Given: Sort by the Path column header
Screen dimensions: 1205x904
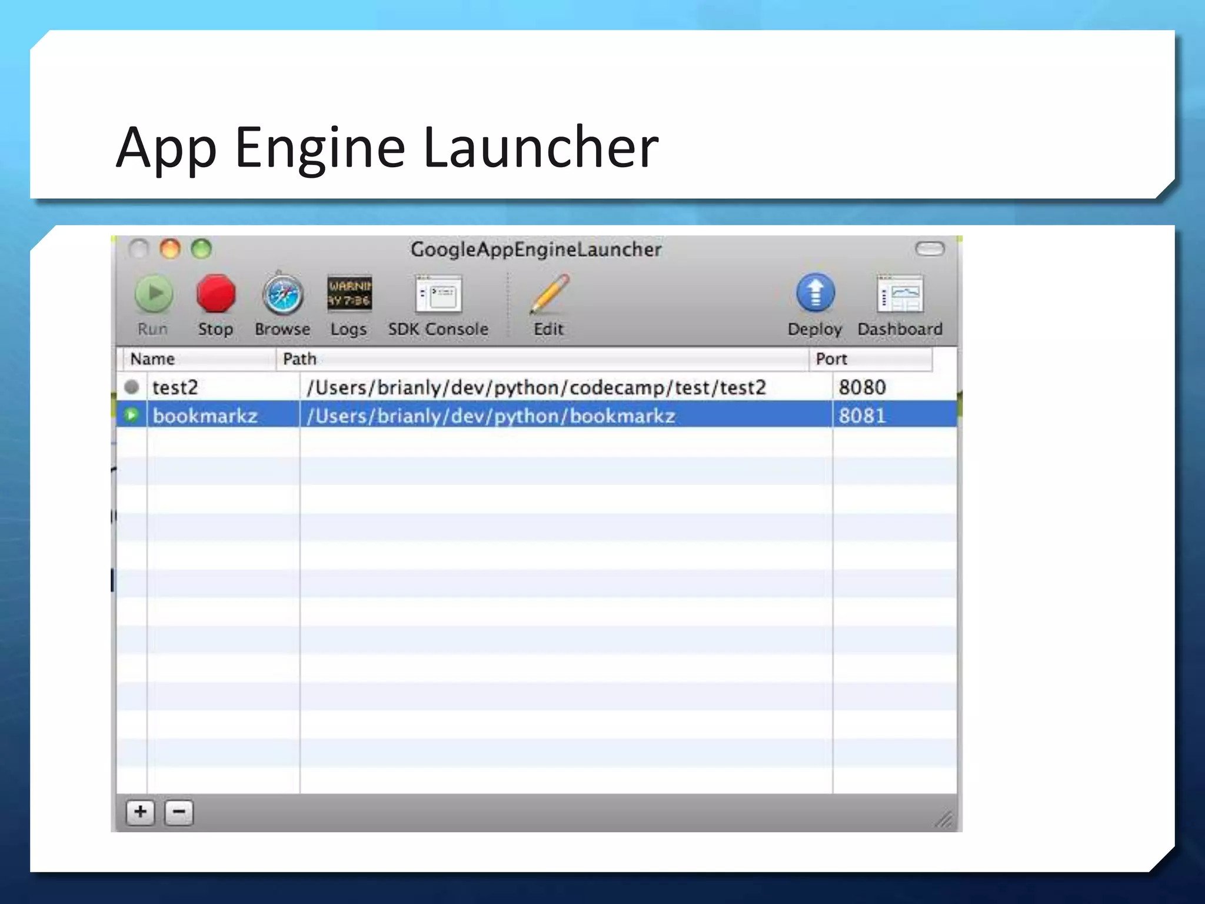Looking at the screenshot, I should 542,359.
